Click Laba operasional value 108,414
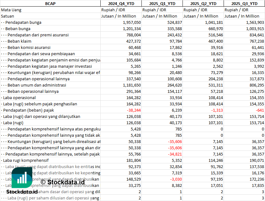Viewport: 265px width, 201px height. point(216,98)
